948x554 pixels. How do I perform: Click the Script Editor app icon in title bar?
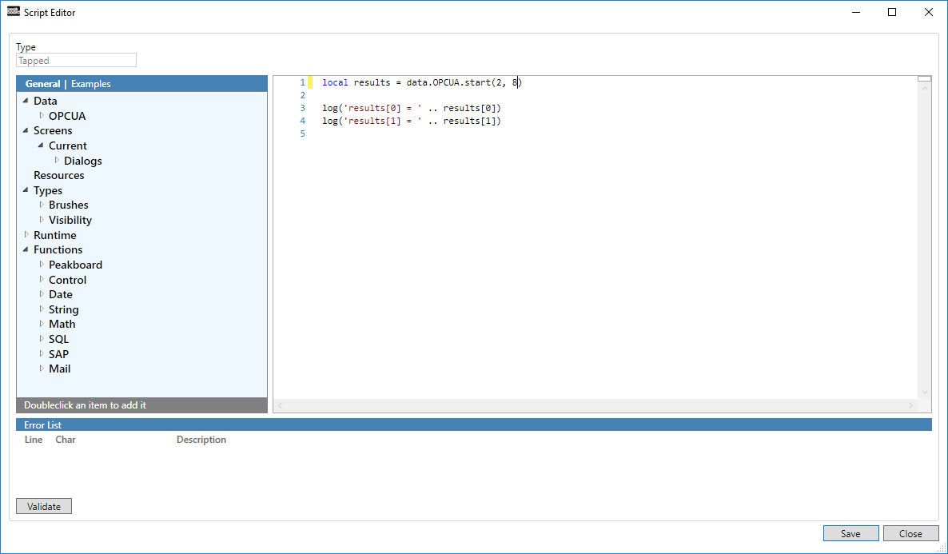[x=14, y=12]
